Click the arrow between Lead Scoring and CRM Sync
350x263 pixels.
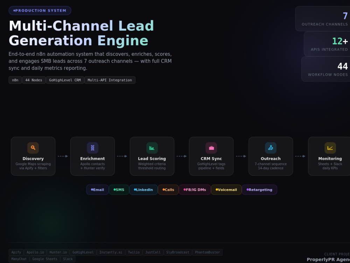coord(181,156)
